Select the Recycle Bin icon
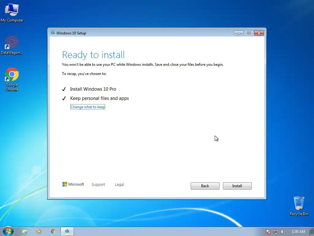Viewport: 314px width, 236px height. point(299,206)
